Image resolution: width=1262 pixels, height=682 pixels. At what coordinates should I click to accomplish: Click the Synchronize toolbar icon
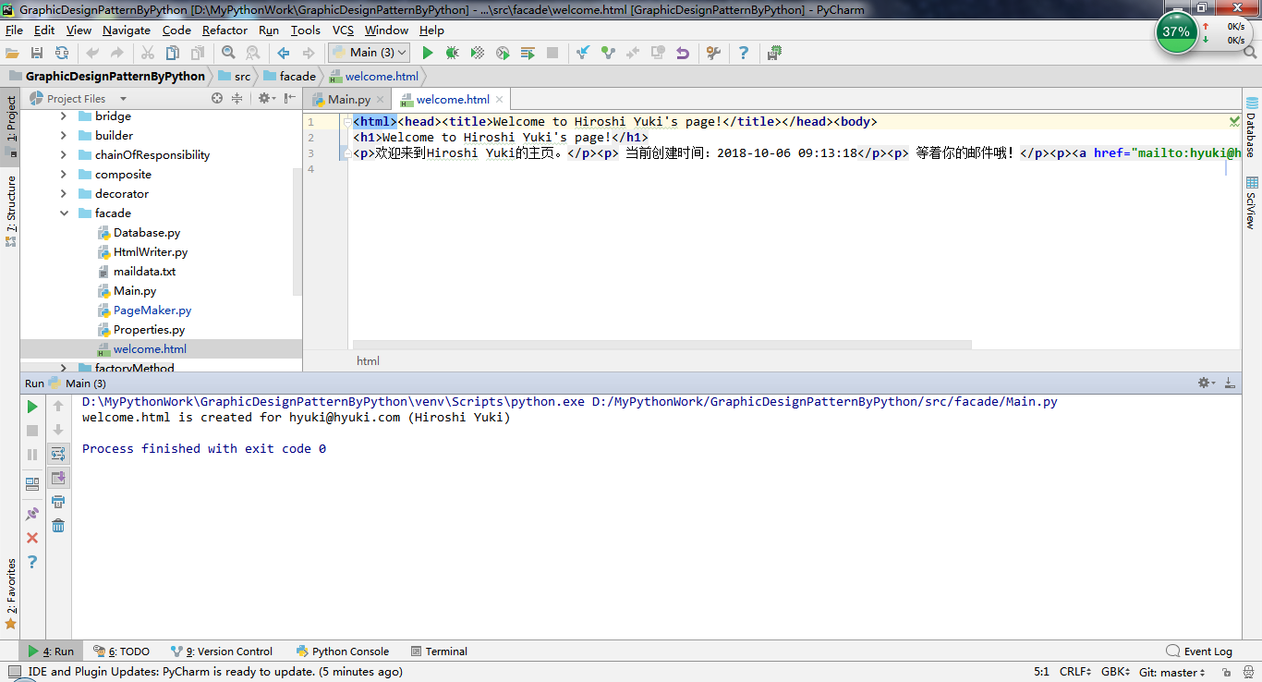coord(62,53)
